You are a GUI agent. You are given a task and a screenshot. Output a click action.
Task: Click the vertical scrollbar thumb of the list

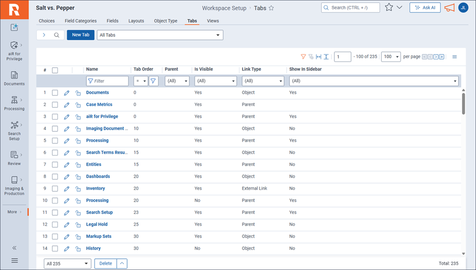tap(464, 103)
